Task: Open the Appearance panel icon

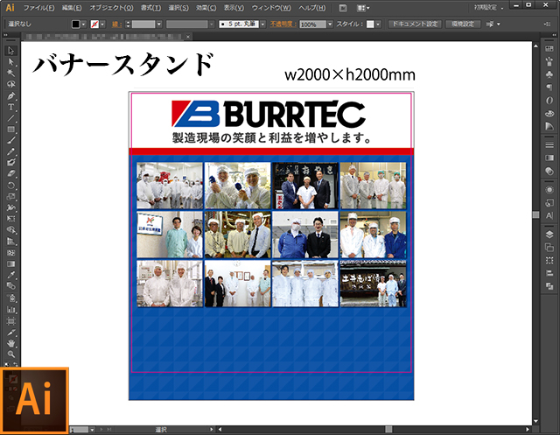Action: click(x=549, y=190)
